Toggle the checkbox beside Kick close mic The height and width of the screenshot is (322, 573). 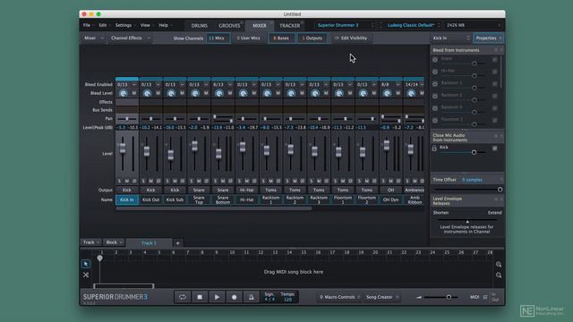click(494, 148)
